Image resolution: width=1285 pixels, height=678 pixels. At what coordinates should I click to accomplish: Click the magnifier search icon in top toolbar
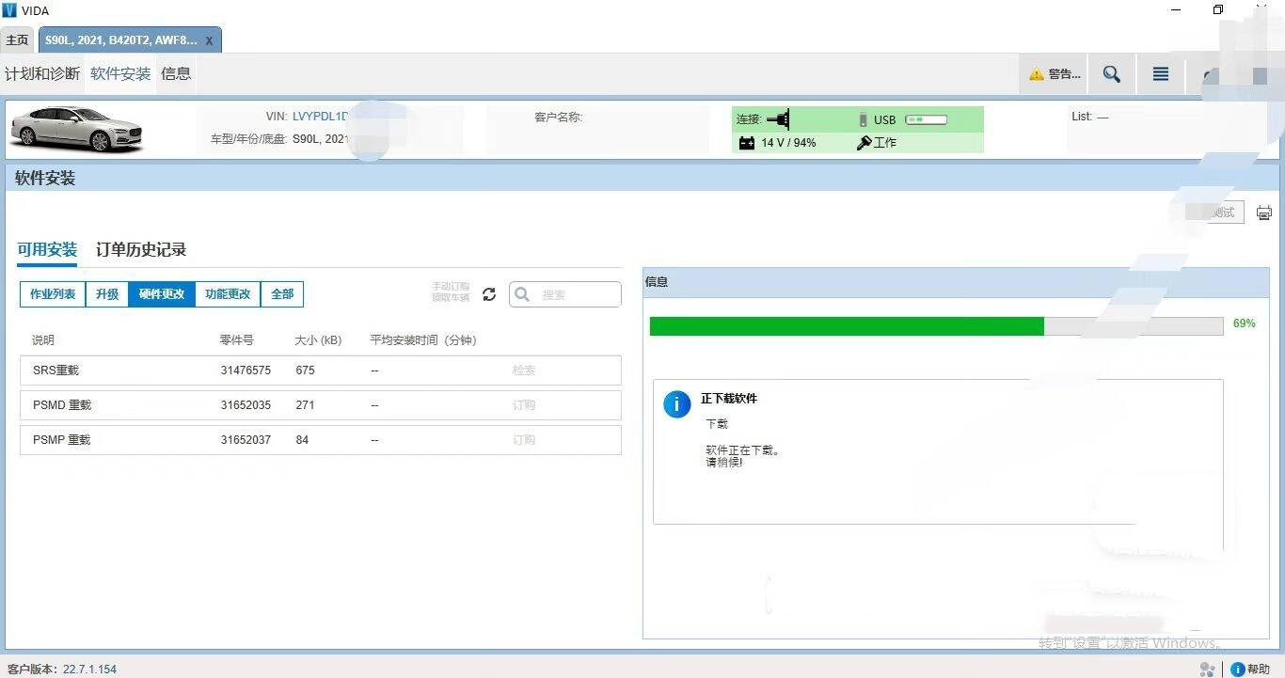(1112, 74)
